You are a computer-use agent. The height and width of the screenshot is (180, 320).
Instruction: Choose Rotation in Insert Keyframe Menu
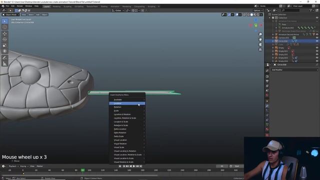click(x=127, y=107)
